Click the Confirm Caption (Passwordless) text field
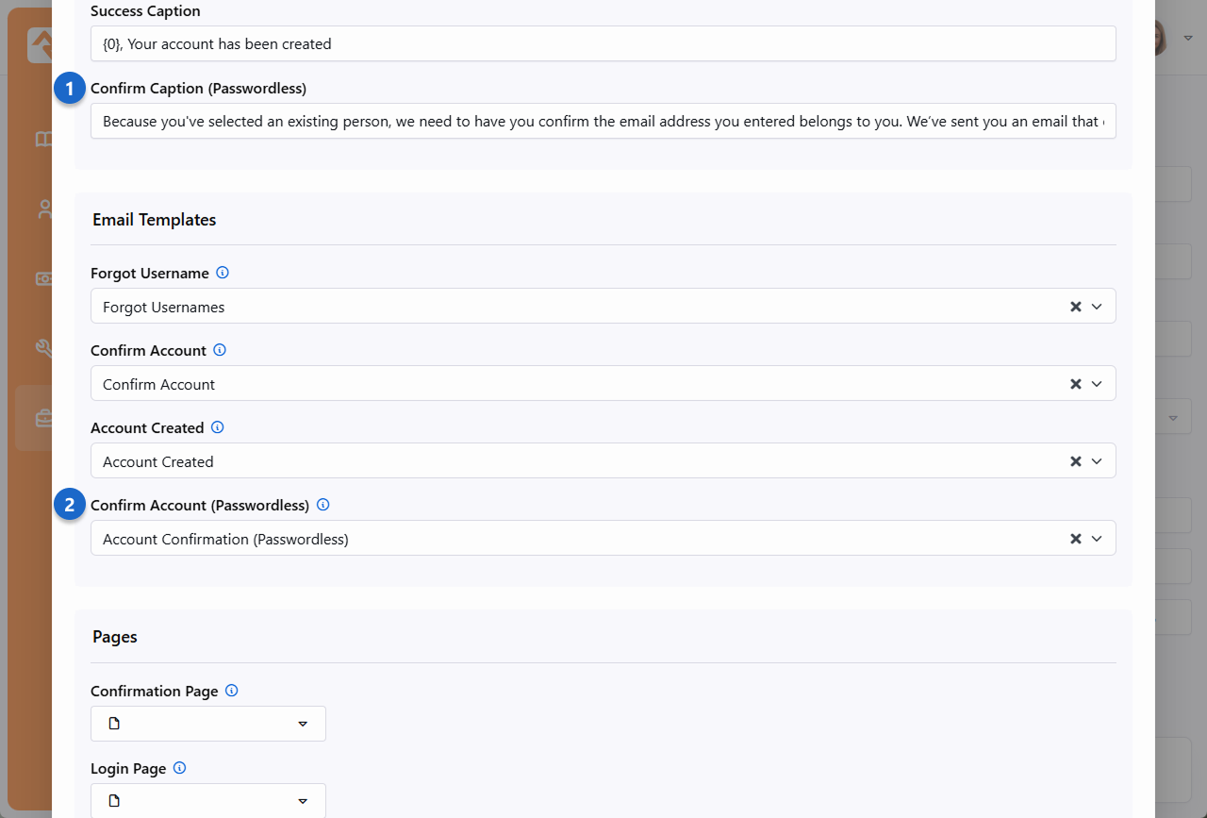 (603, 121)
